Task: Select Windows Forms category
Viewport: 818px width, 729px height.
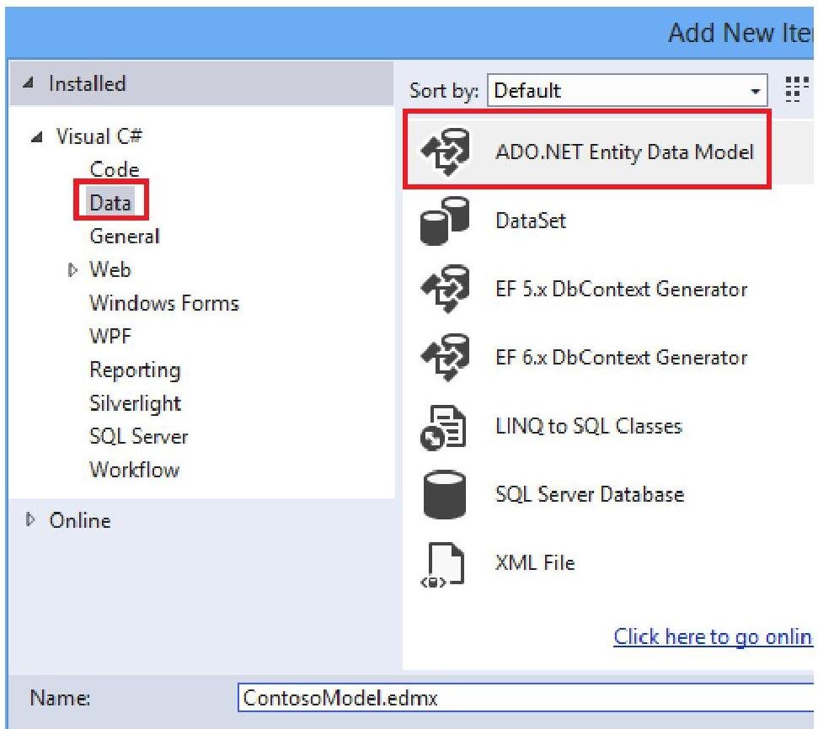Action: (164, 303)
